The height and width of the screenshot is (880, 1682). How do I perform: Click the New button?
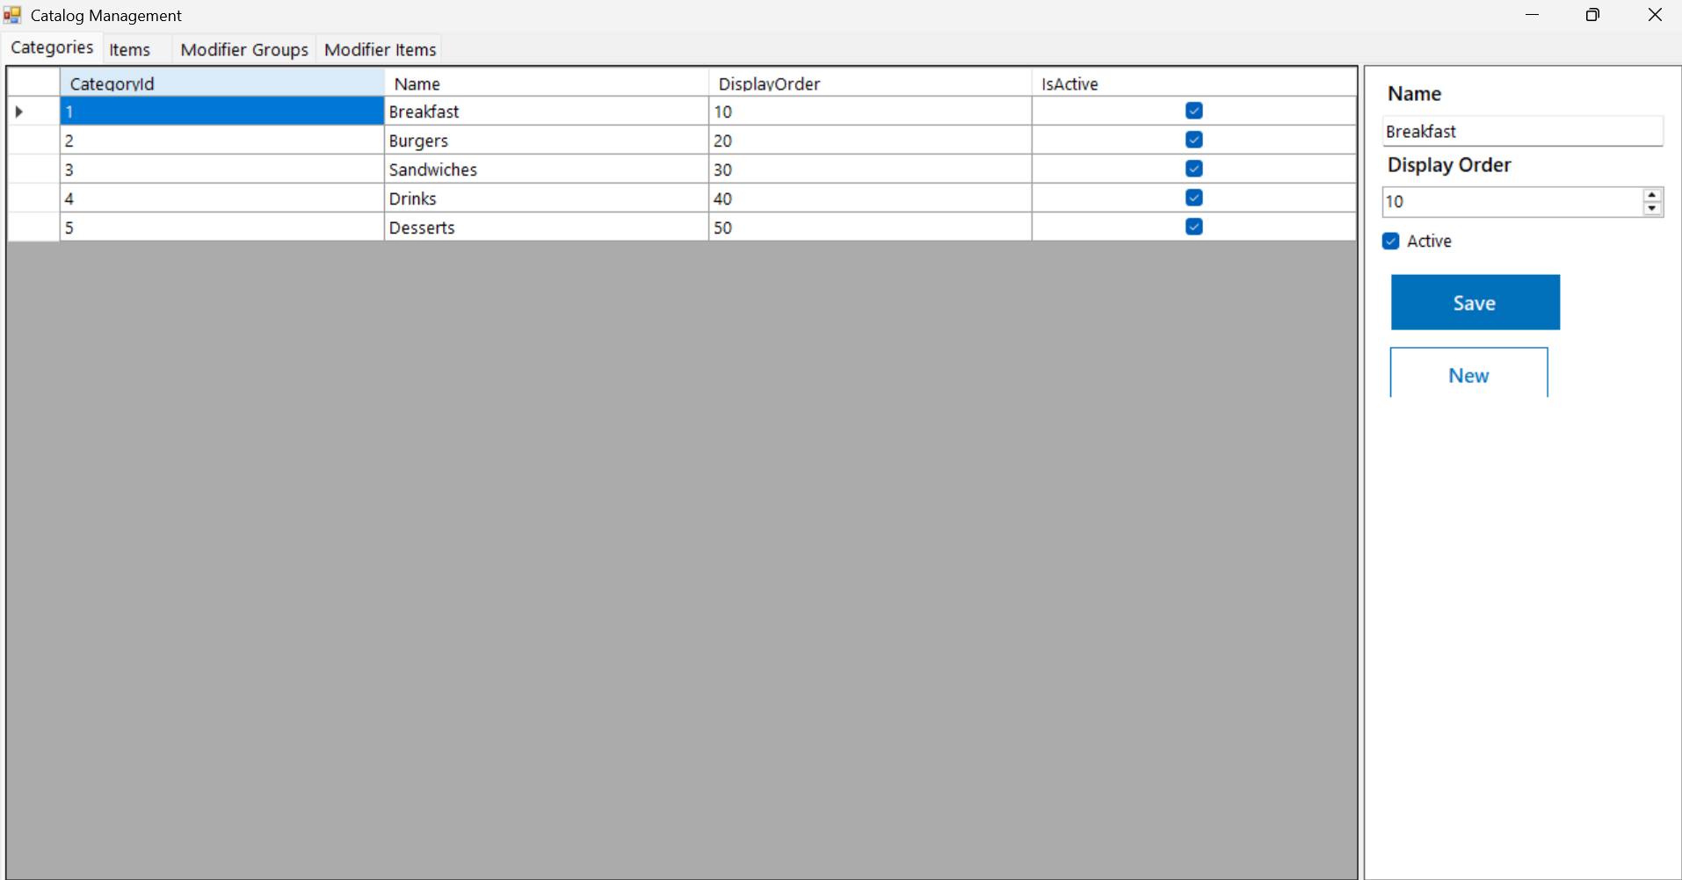pyautogui.click(x=1468, y=374)
